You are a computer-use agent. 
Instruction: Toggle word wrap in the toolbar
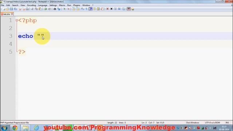point(83,9)
